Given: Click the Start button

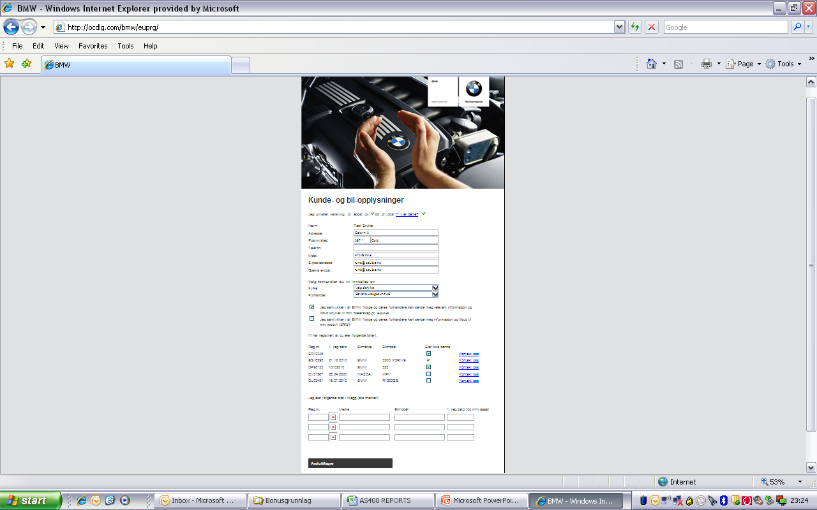Looking at the screenshot, I should 31,500.
